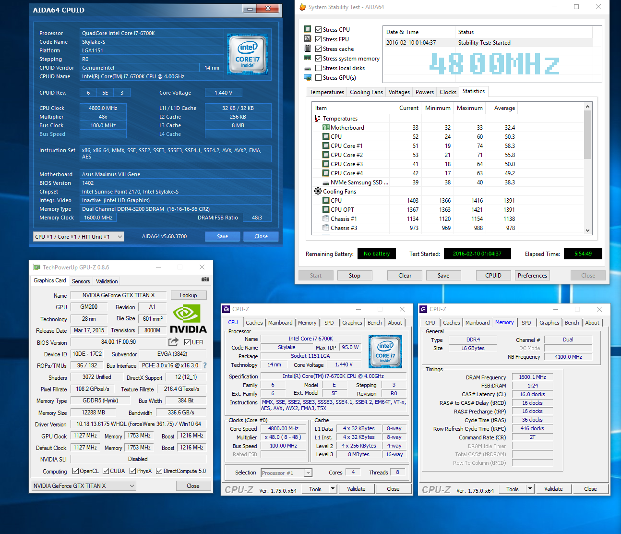621x534 pixels.
Task: Open the Cooling Fans tab
Action: [x=366, y=92]
